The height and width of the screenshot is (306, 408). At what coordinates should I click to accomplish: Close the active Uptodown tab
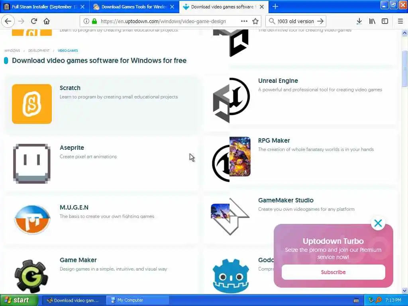click(262, 7)
